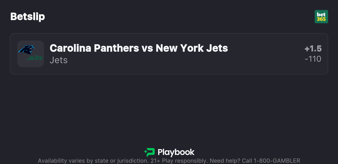Image resolution: width=338 pixels, height=164 pixels.
Task: Click the Carolina Panthers team logo
Action: pos(26,49)
